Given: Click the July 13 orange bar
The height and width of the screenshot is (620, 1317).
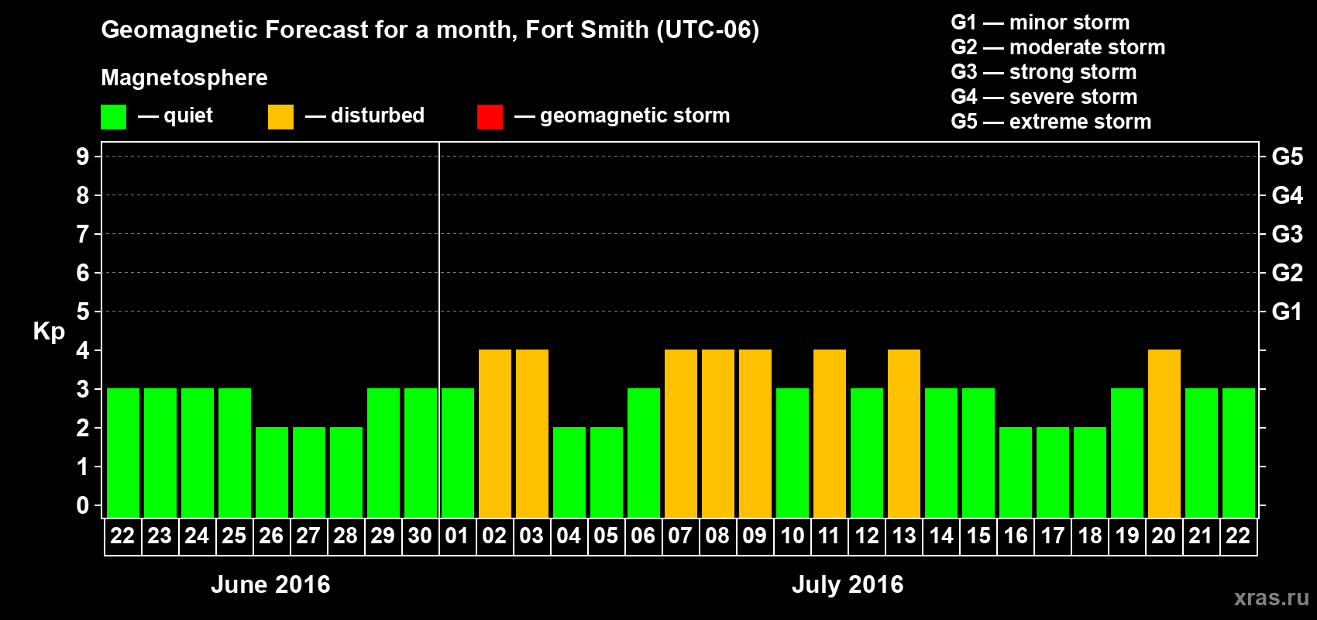Looking at the screenshot, I should point(904,433).
